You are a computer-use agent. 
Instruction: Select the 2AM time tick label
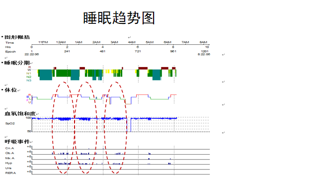(96, 42)
